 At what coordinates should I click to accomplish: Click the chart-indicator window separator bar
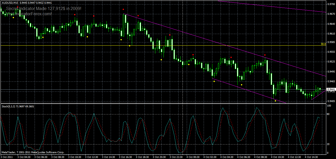(x=158, y=103)
